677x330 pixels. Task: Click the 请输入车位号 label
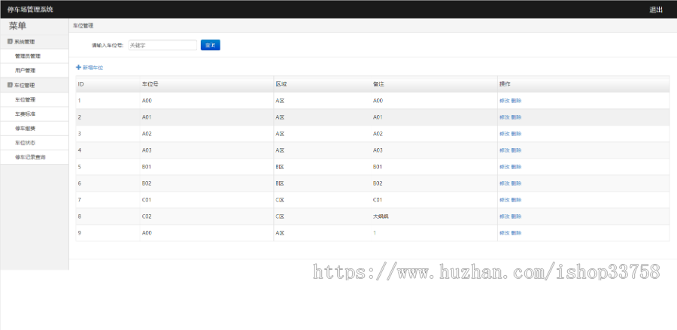[108, 45]
